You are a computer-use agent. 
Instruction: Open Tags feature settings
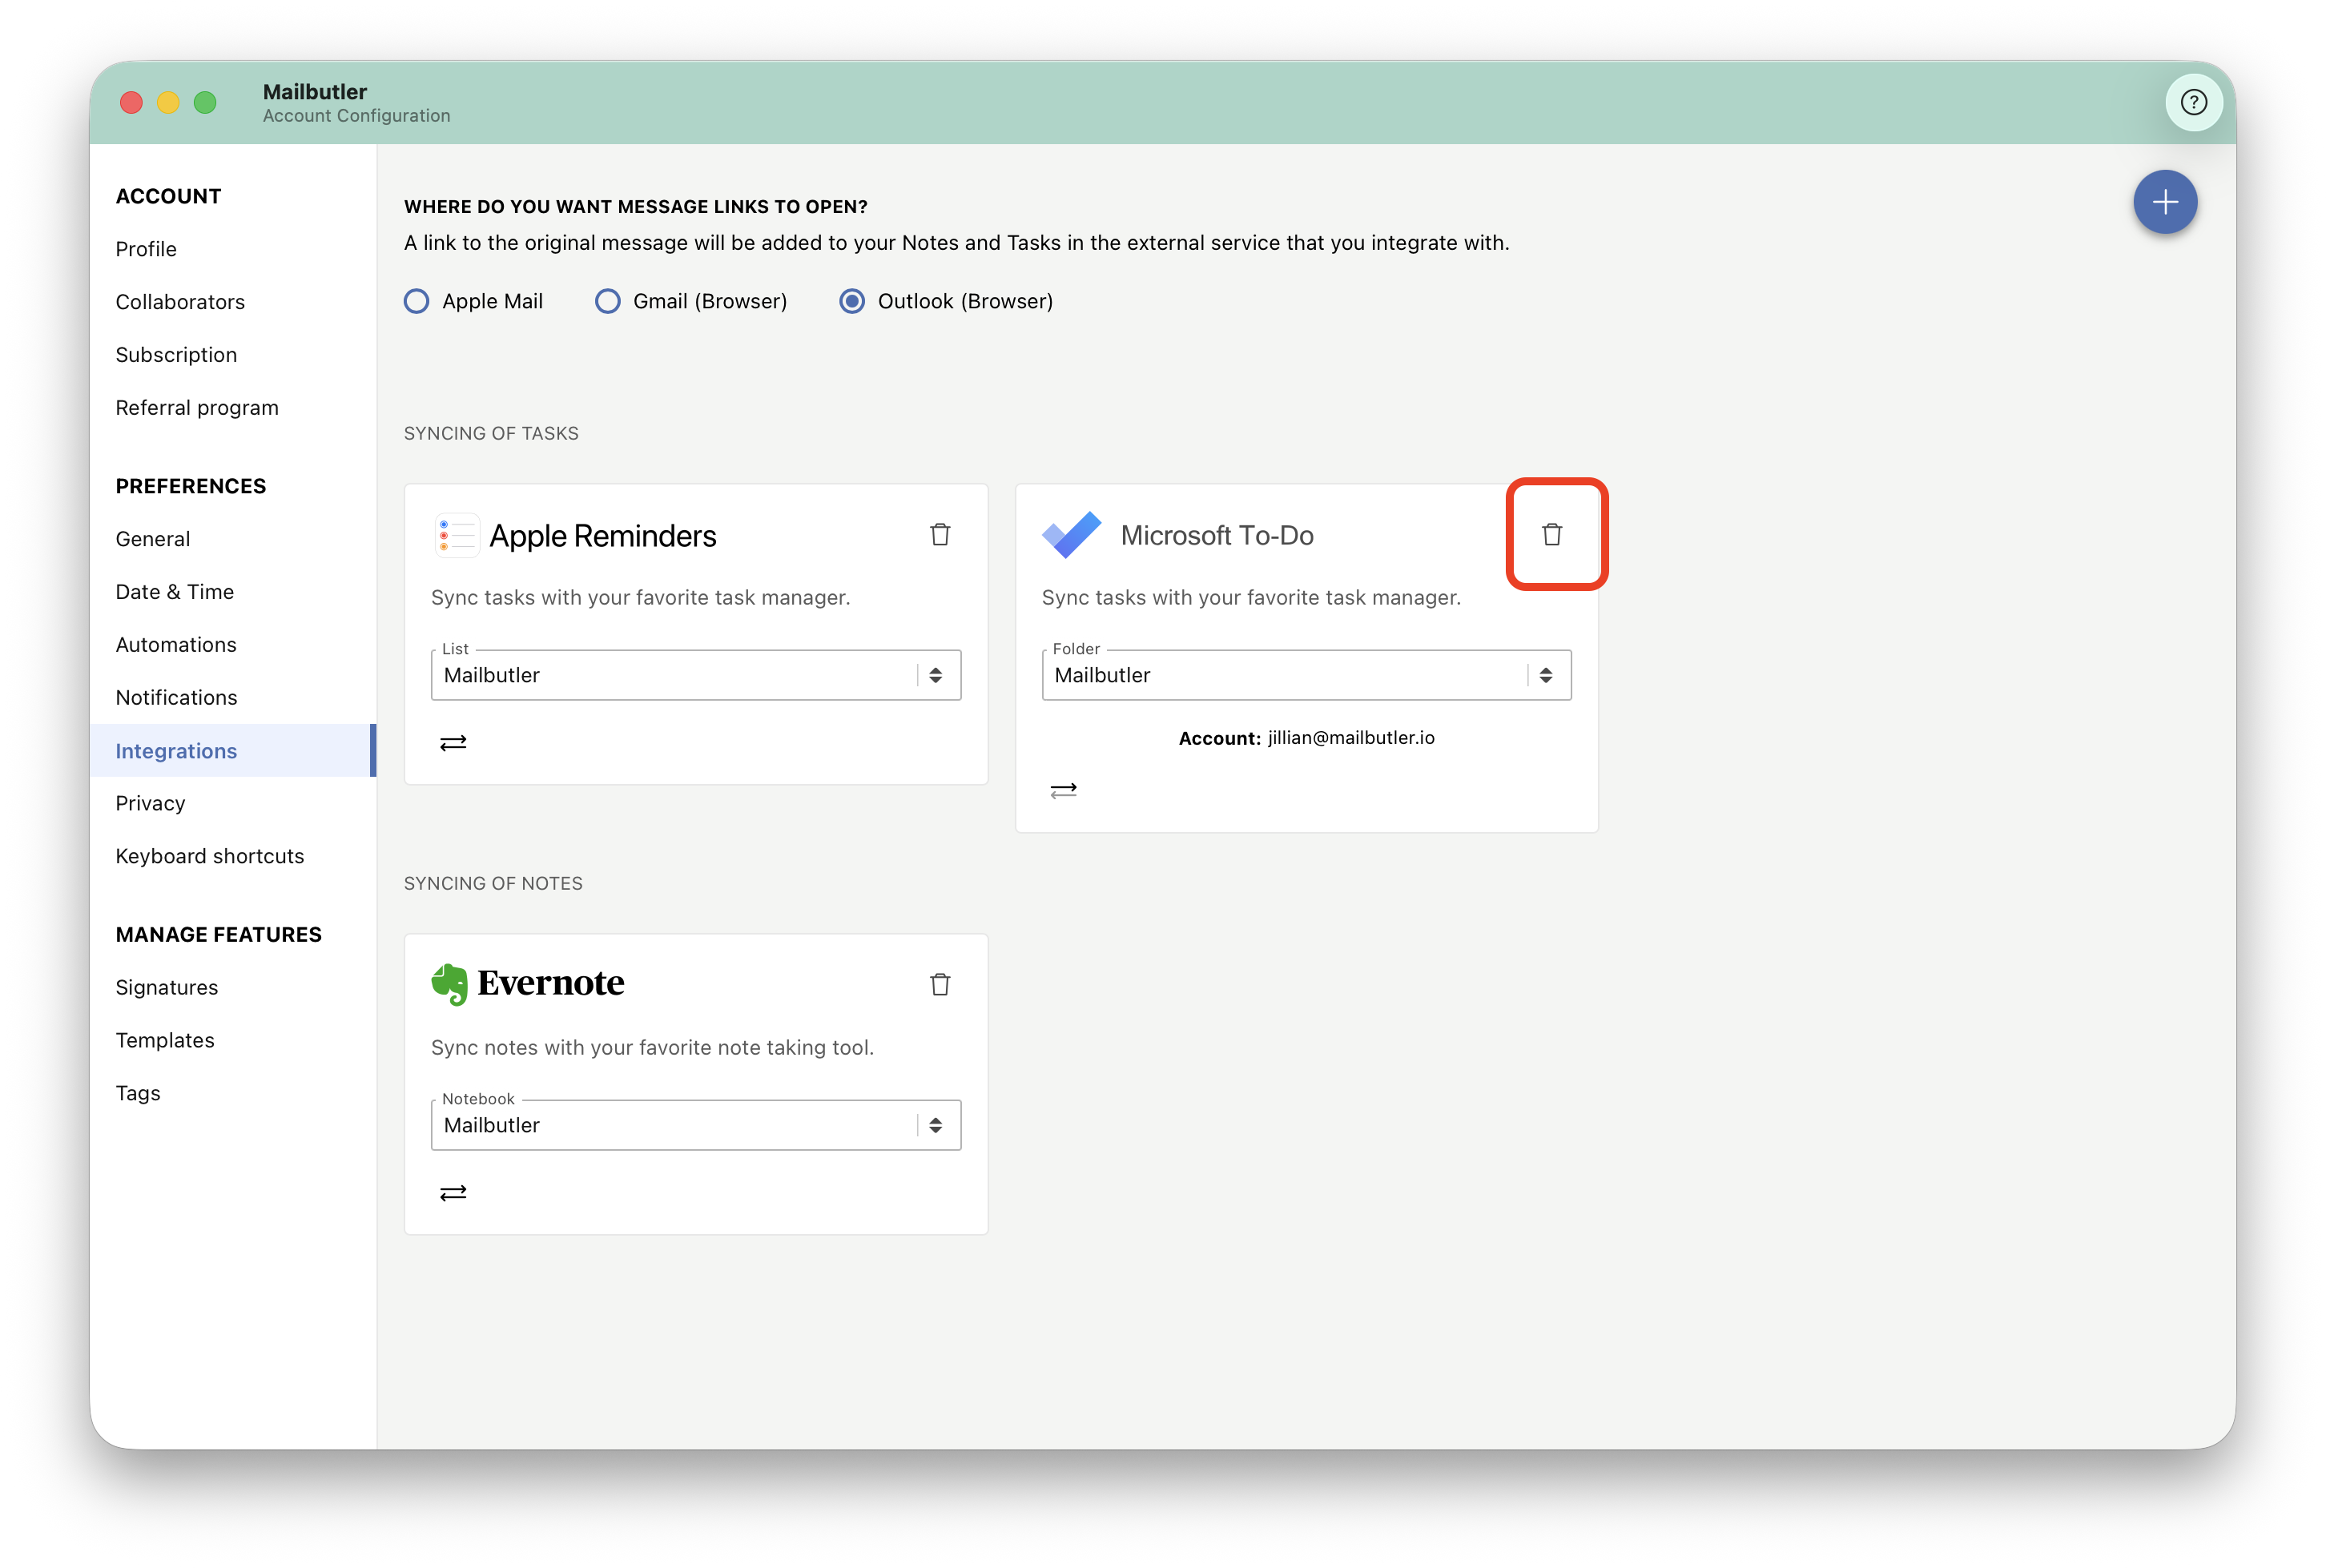point(138,1094)
